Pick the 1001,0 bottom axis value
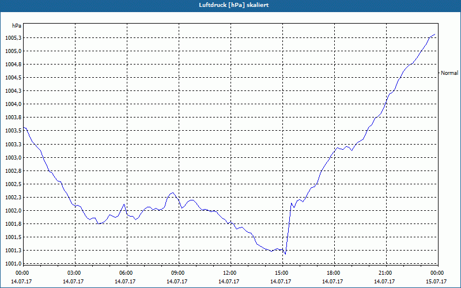 [13, 264]
